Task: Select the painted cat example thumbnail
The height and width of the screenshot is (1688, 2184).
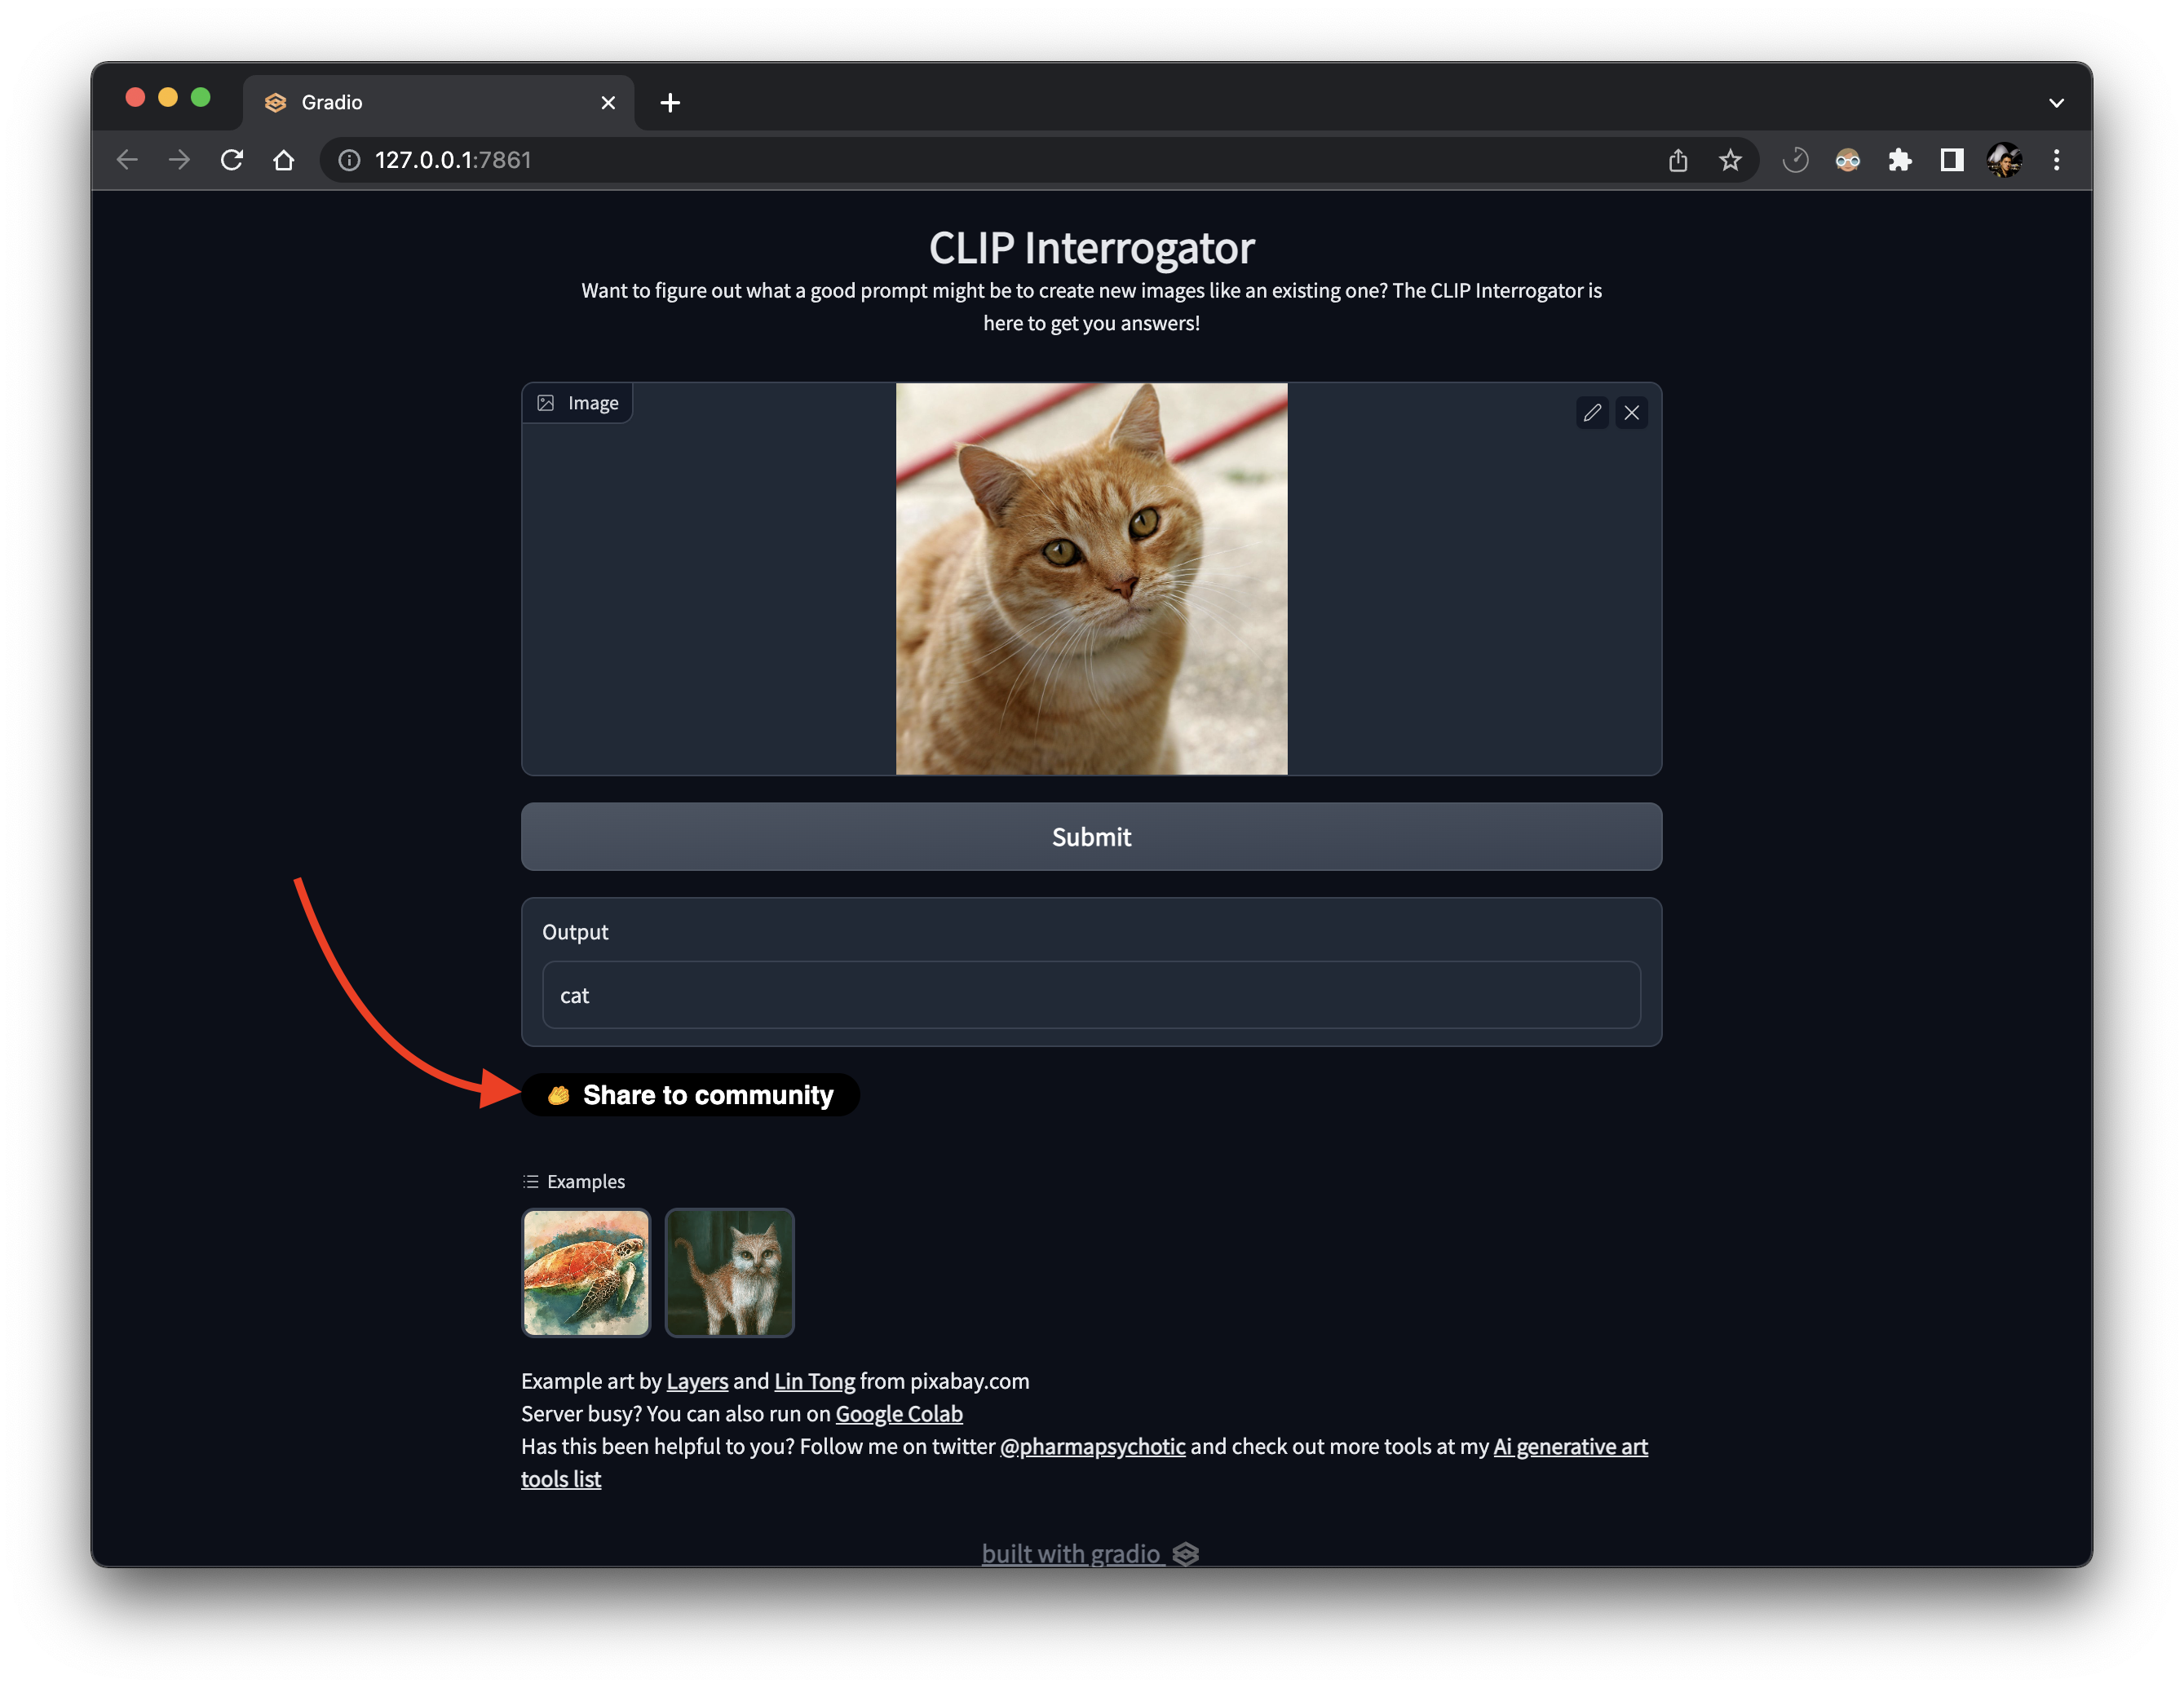Action: coord(729,1272)
